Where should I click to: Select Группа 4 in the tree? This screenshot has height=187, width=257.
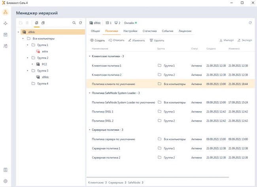coord(42,84)
